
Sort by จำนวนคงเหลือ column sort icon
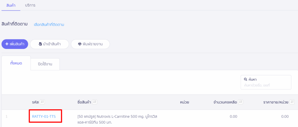tap(241, 102)
